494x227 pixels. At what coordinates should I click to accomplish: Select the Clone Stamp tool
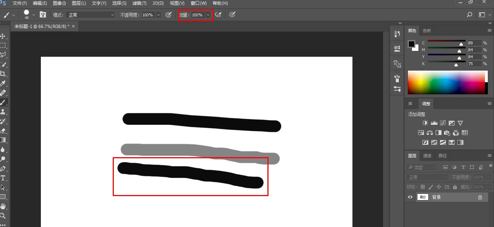click(x=3, y=112)
